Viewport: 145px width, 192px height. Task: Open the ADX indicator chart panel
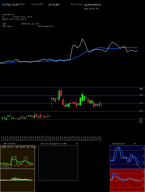point(17,157)
